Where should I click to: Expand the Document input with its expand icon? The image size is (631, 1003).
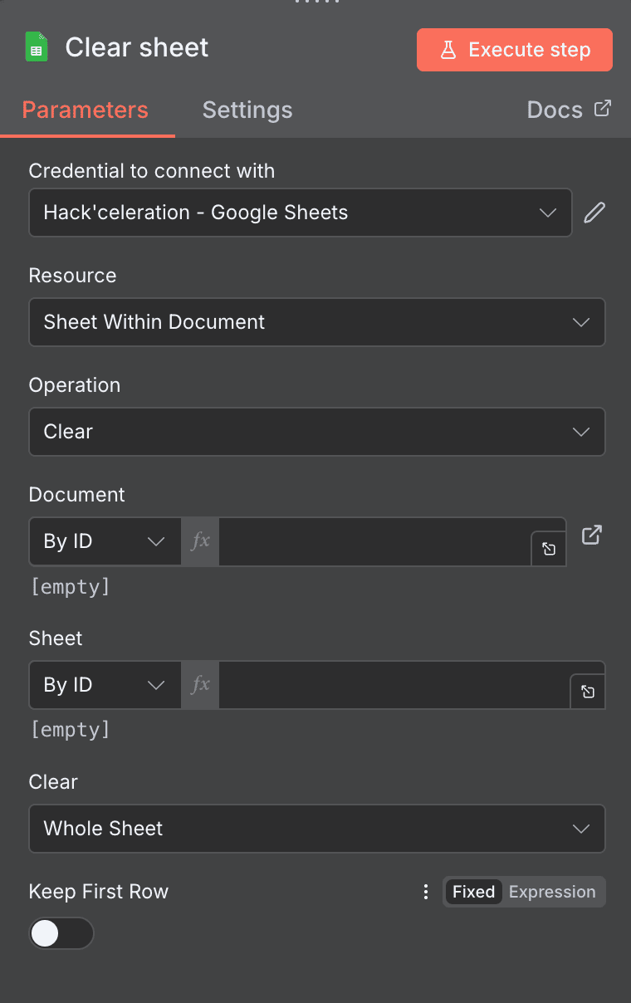click(549, 549)
